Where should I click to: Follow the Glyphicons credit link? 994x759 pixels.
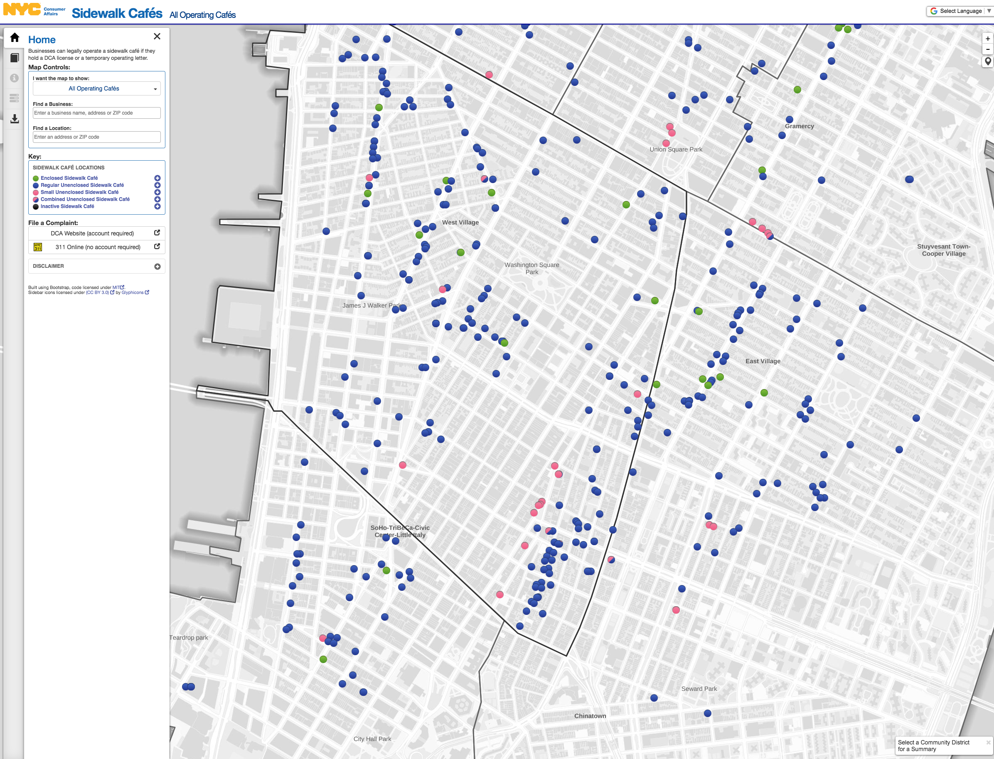133,292
